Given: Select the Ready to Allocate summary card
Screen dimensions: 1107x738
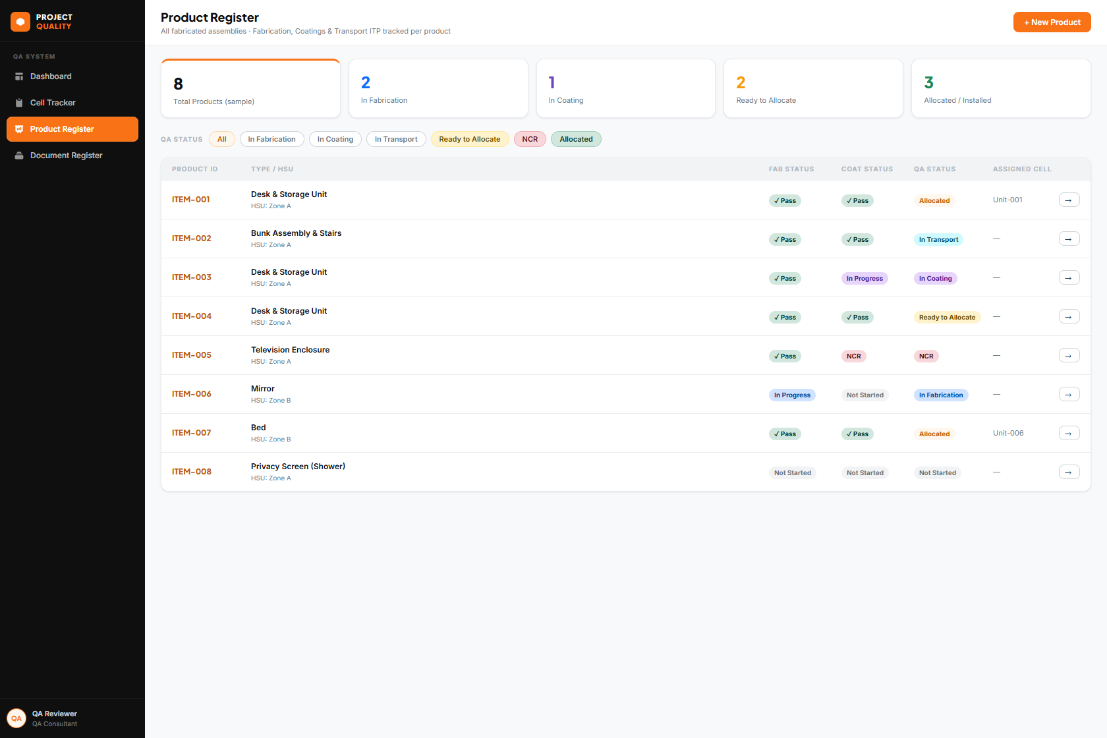Looking at the screenshot, I should pyautogui.click(x=813, y=88).
